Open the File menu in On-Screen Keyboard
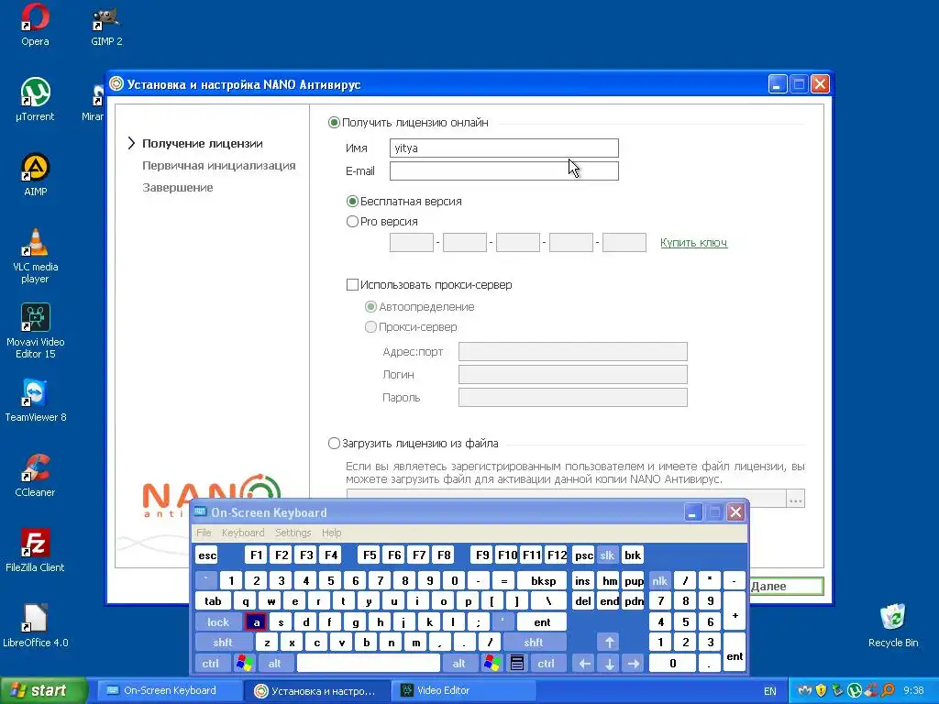This screenshot has width=939, height=704. [204, 533]
